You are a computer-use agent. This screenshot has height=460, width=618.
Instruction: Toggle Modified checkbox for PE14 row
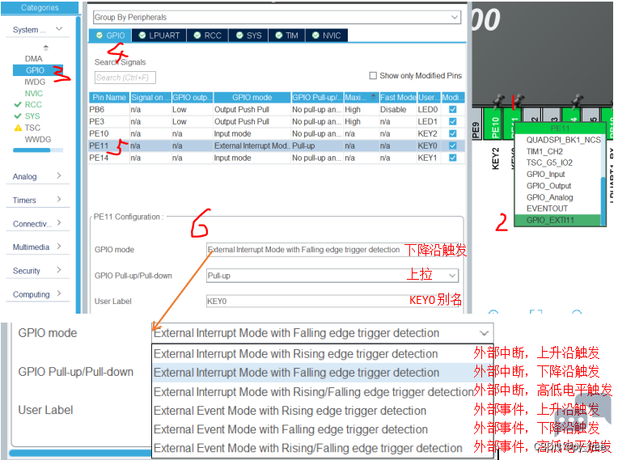click(x=453, y=158)
